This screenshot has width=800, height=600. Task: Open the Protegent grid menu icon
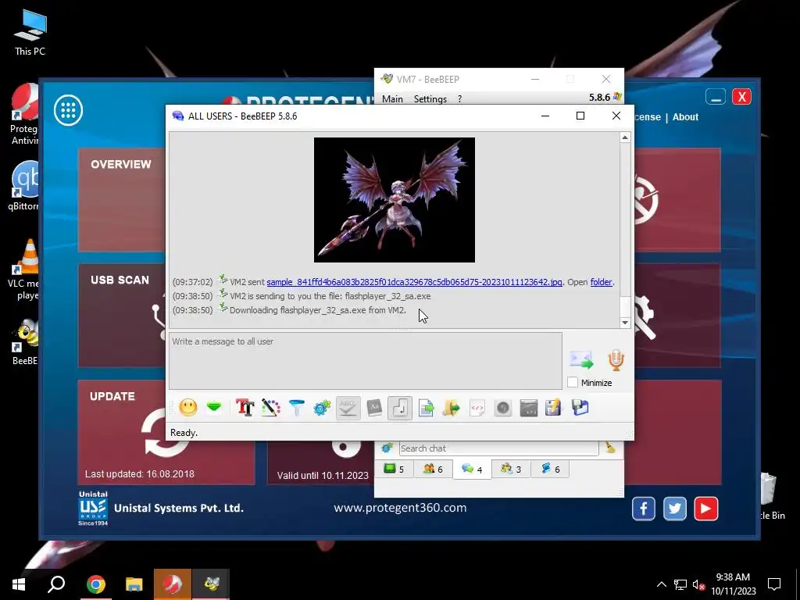[69, 110]
